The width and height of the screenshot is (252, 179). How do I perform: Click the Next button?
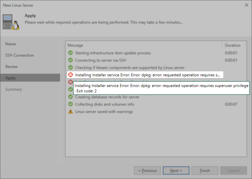coord(176,171)
